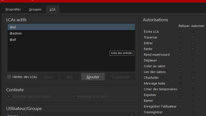This screenshot has width=206, height=116.
Task: Toggle Appliquer aux sous-salons checkbox
Action: click(x=9, y=96)
